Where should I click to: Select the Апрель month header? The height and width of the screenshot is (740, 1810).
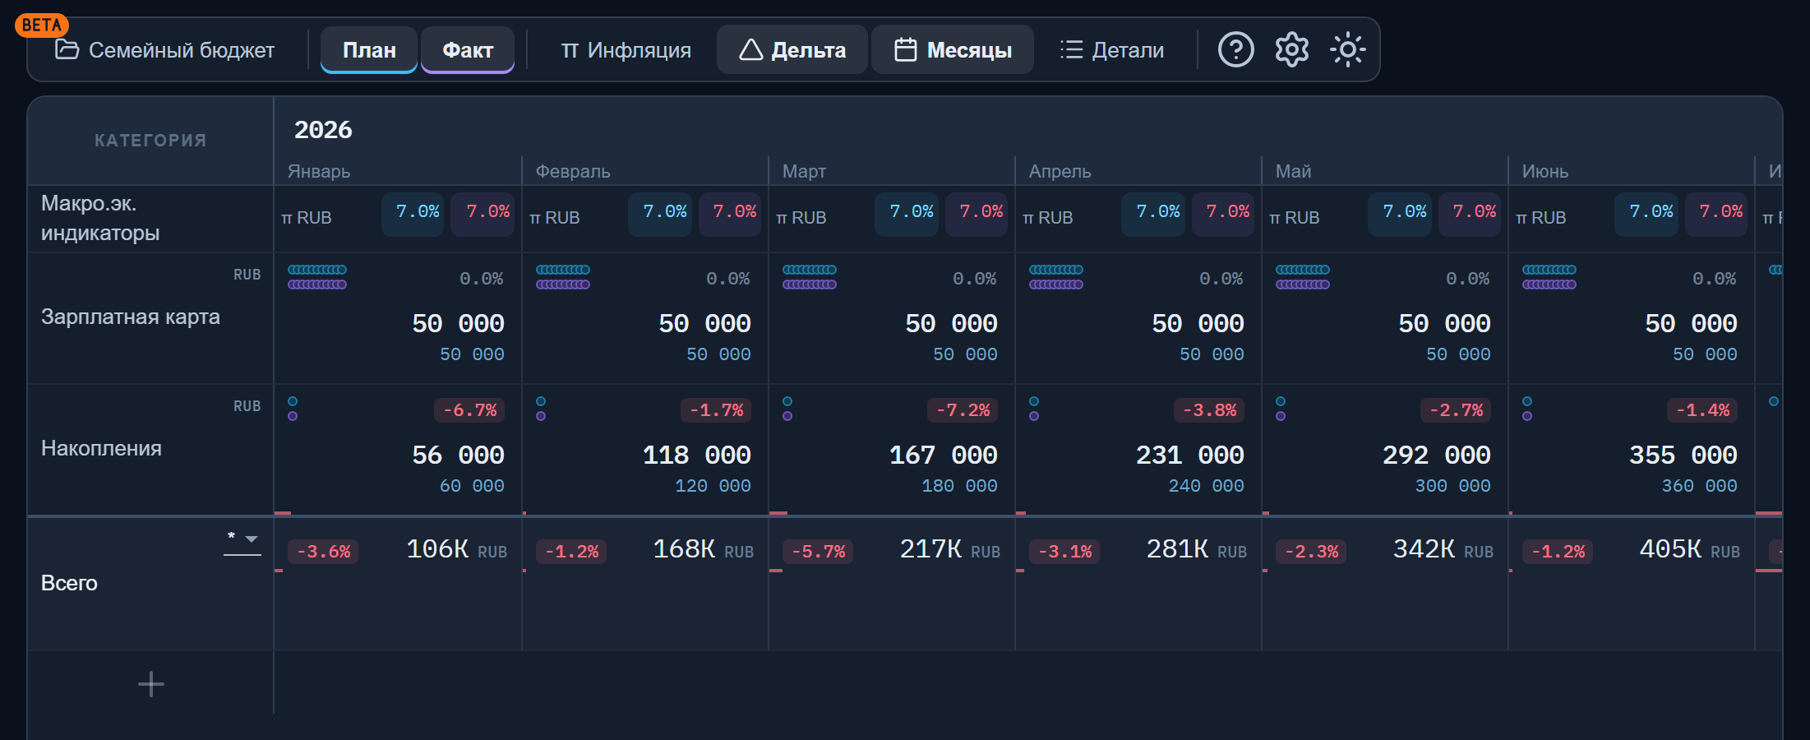pyautogui.click(x=1060, y=171)
